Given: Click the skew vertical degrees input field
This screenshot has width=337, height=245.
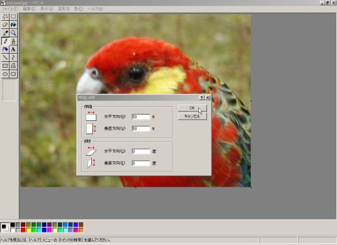Looking at the screenshot, I should point(141,163).
